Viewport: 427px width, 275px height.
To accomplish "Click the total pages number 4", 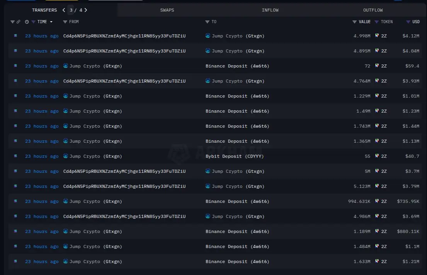I will (x=81, y=10).
